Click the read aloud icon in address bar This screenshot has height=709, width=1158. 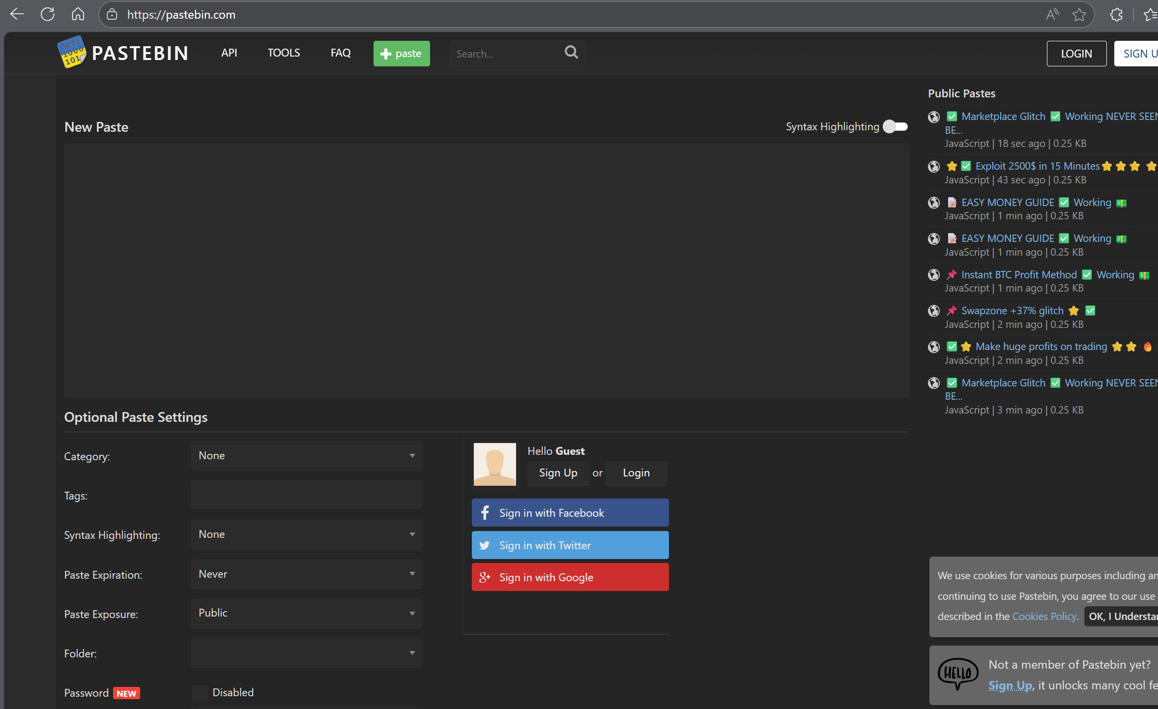click(x=1052, y=15)
